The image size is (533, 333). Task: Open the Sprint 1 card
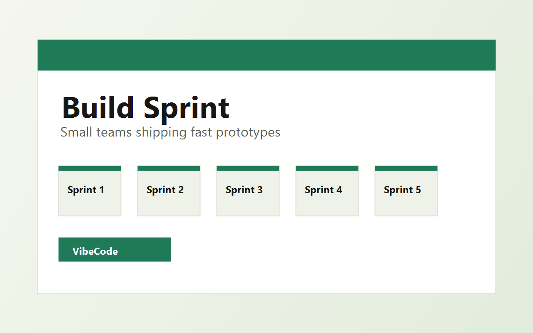pos(90,191)
